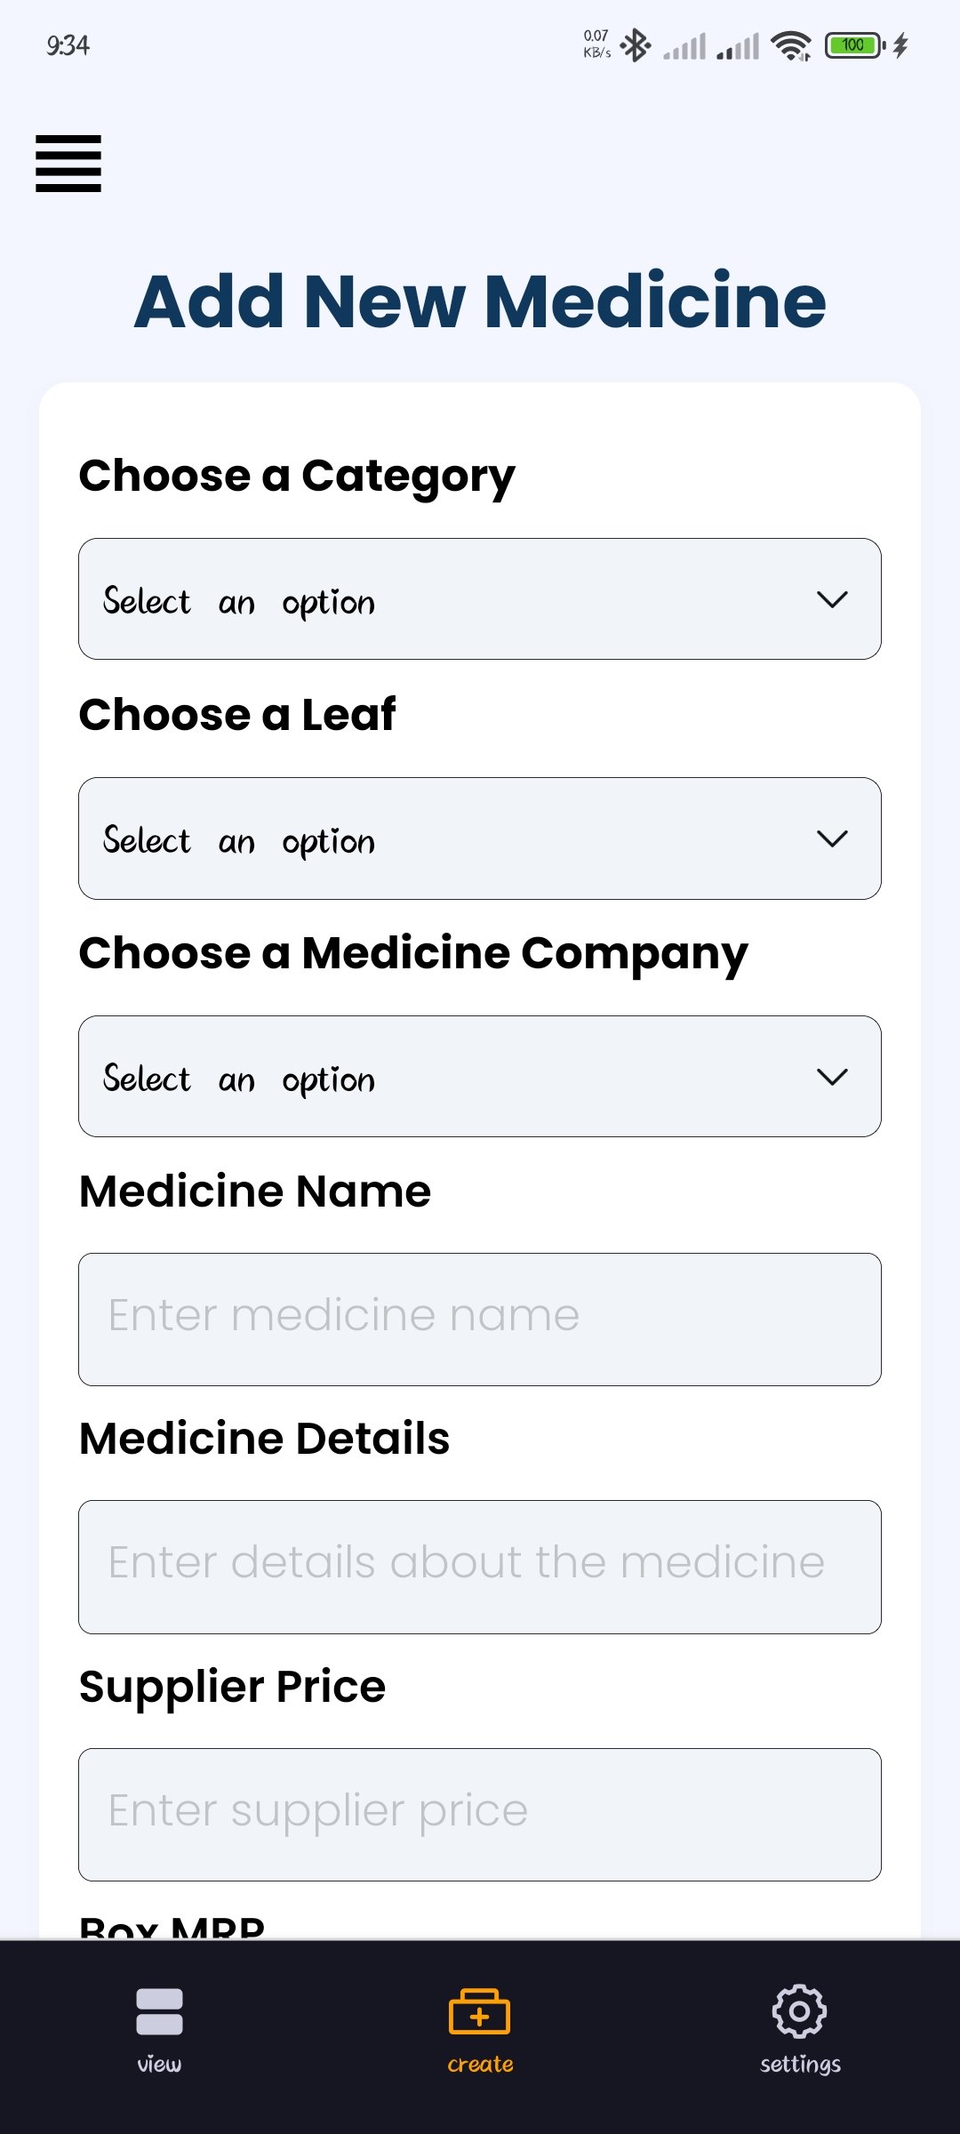Open the hamburger menu icon
The image size is (960, 2134).
[x=68, y=164]
